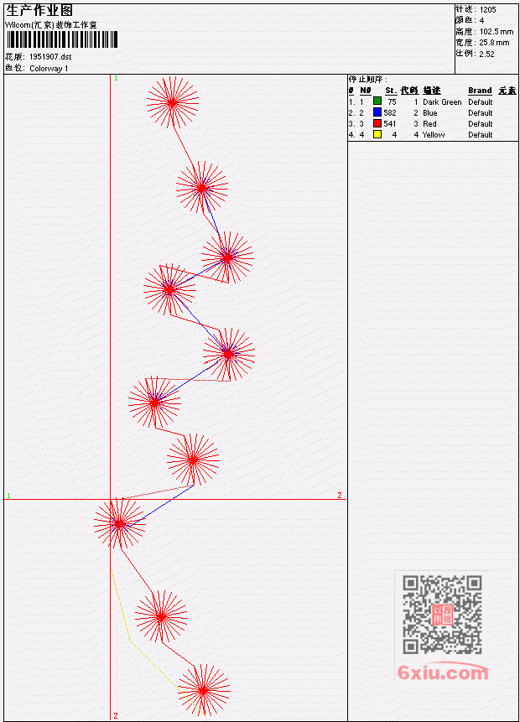This screenshot has width=520, height=722.
Task: Click the 6xiu.com watermark link
Action: [443, 673]
